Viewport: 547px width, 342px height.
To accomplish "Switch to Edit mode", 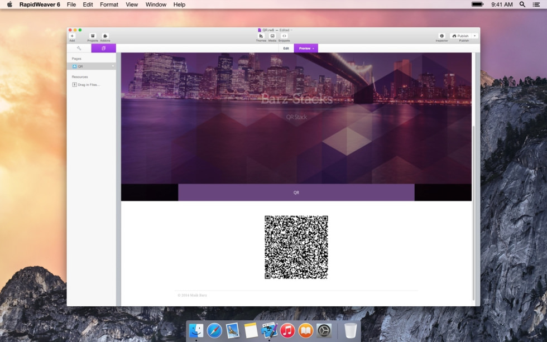I will point(286,48).
